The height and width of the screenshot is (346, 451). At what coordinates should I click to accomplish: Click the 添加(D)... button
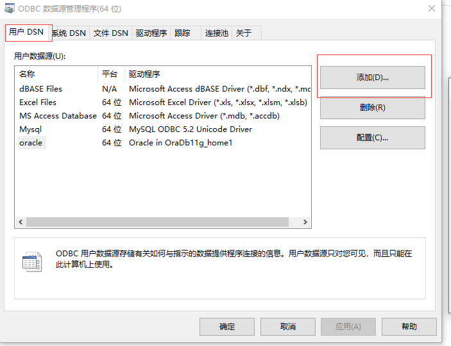[373, 78]
